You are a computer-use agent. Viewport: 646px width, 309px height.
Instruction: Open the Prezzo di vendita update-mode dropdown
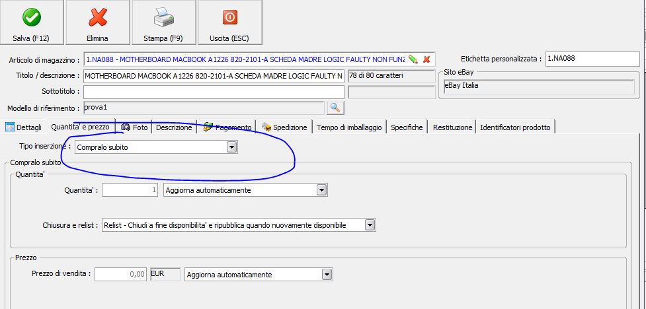pyautogui.click(x=327, y=275)
